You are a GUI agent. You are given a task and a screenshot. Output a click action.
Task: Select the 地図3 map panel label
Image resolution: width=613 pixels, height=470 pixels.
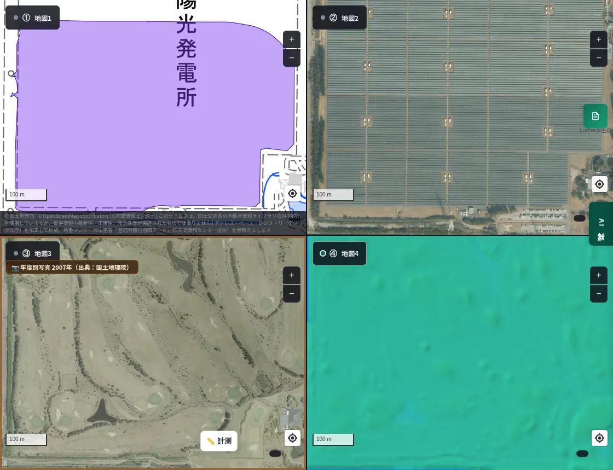pyautogui.click(x=32, y=253)
